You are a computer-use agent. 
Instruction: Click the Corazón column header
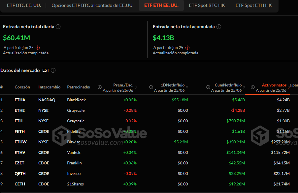22,87
